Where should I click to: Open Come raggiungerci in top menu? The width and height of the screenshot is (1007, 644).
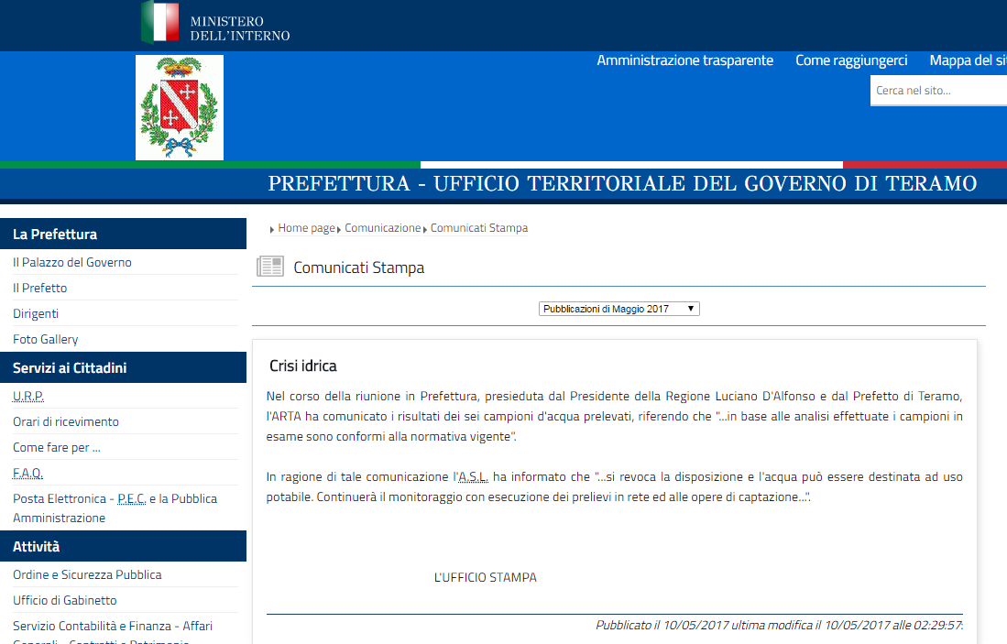click(851, 60)
